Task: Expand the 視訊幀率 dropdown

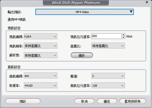Action: 40,46
